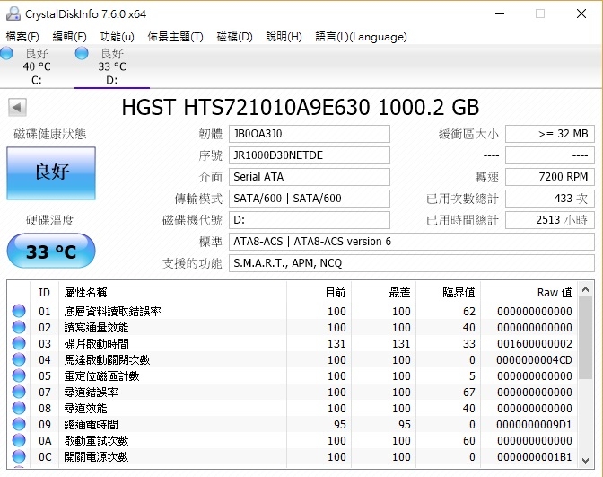
Task: Select the row 尋道錯誤率
Action: (x=293, y=392)
